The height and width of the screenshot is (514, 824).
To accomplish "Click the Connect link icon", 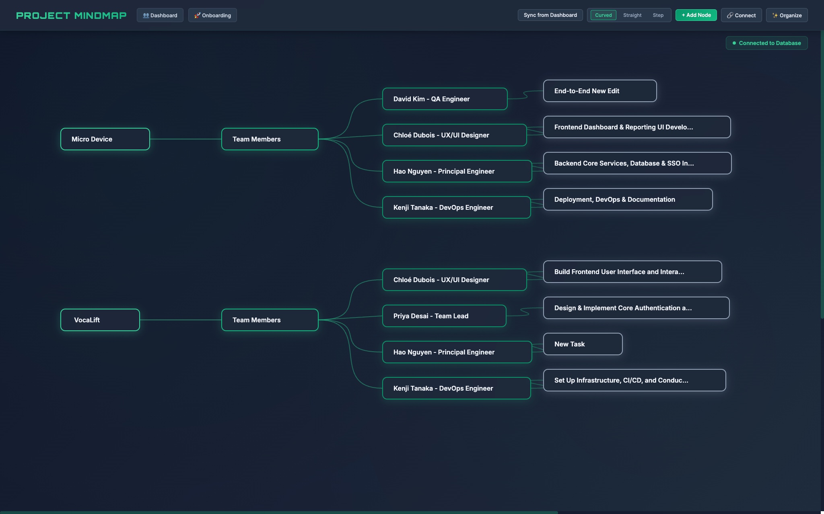I will pyautogui.click(x=730, y=15).
